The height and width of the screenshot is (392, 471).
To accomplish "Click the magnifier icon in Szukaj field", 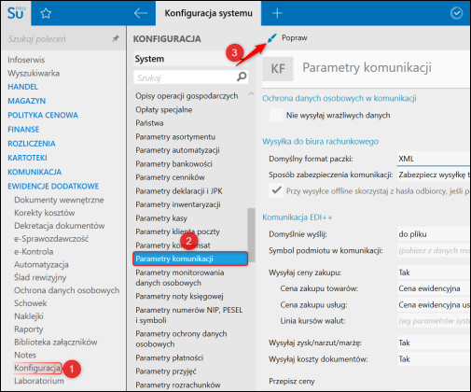I will click(x=242, y=77).
